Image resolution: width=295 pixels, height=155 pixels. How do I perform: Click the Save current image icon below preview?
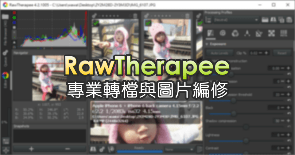point(93,149)
